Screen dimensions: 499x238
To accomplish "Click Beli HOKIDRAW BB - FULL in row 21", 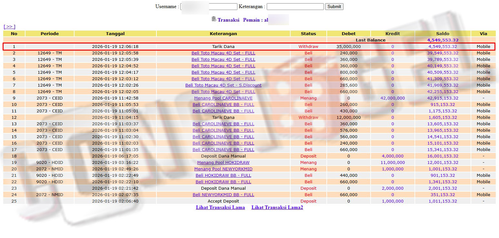I will [223, 176].
